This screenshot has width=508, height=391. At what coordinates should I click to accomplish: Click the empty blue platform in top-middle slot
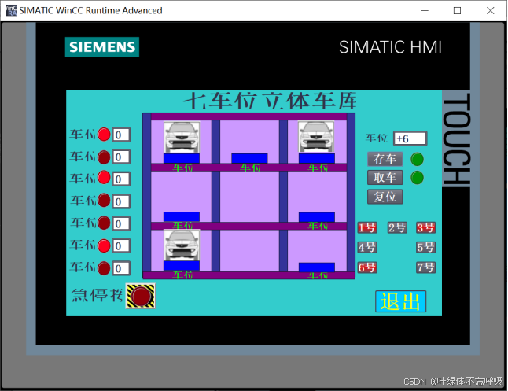[249, 158]
